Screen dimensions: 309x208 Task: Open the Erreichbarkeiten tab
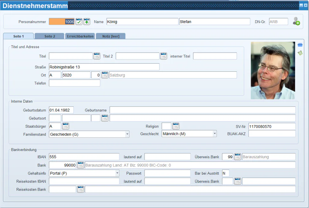80,36
